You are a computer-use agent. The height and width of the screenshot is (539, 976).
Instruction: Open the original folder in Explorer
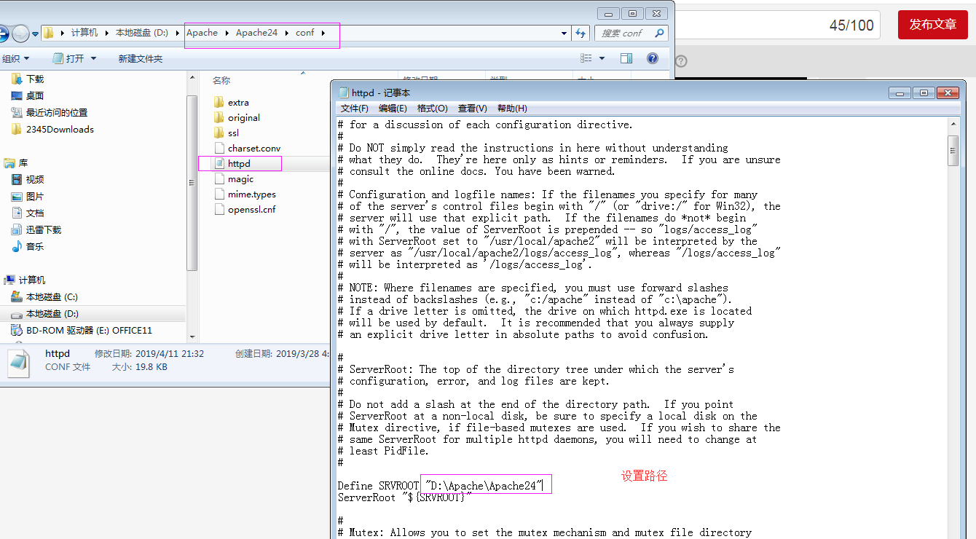[x=243, y=117]
